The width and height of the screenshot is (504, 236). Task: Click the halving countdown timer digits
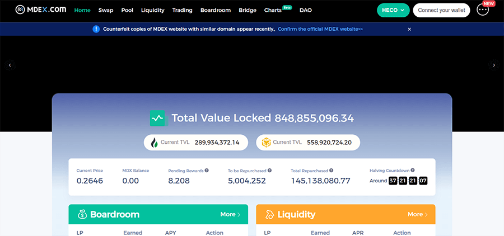pos(408,181)
